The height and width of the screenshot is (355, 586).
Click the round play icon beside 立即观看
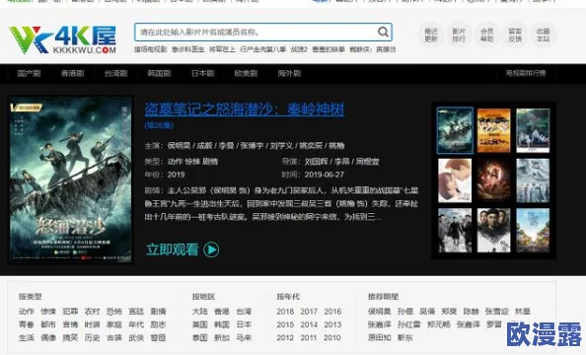coord(211,249)
